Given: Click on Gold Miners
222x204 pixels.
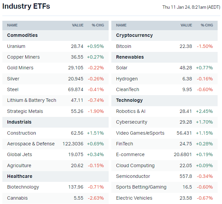Looking at the screenshot, I should (20, 68).
